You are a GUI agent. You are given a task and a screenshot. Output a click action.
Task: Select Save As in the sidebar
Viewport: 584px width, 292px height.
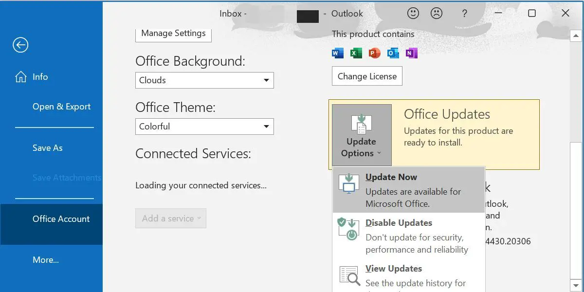coord(47,148)
